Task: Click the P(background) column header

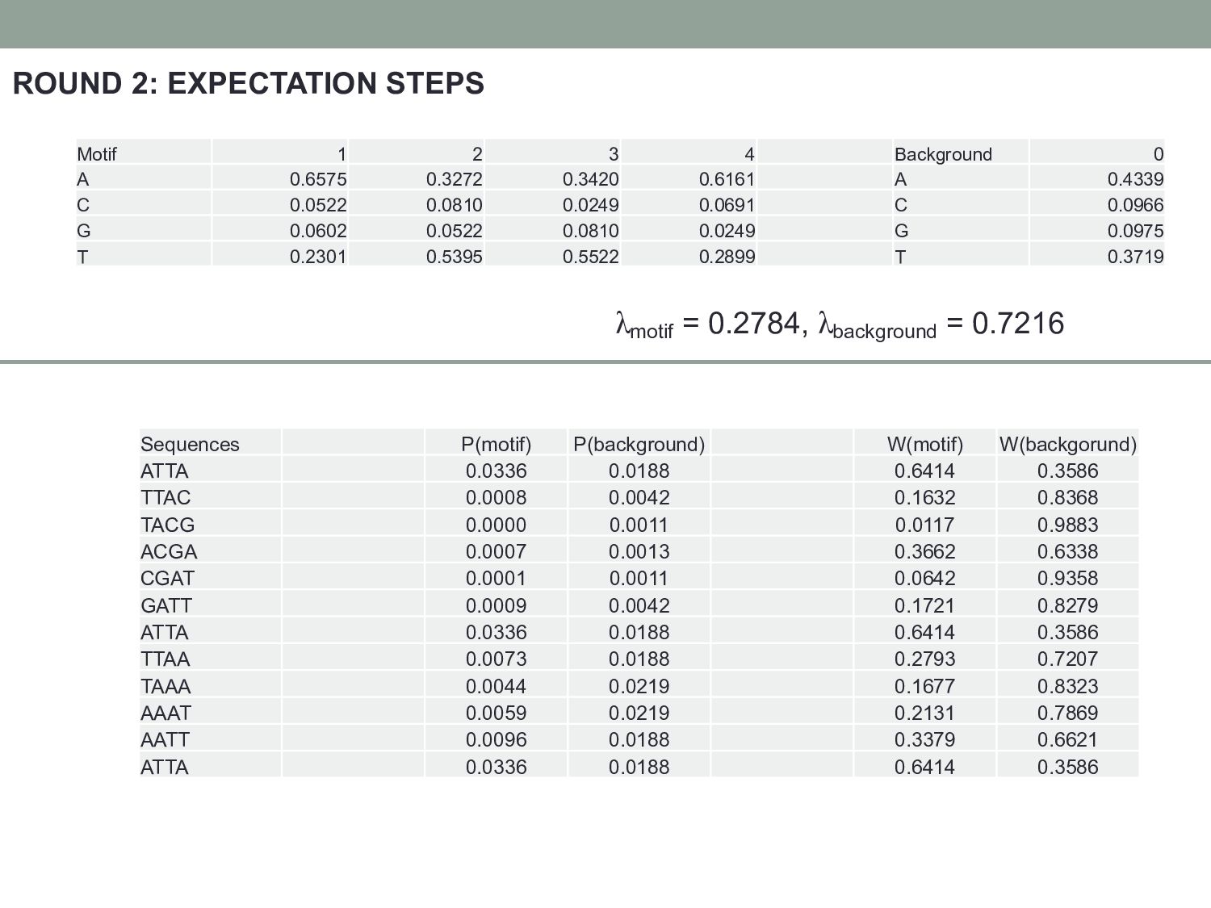Action: click(x=639, y=445)
